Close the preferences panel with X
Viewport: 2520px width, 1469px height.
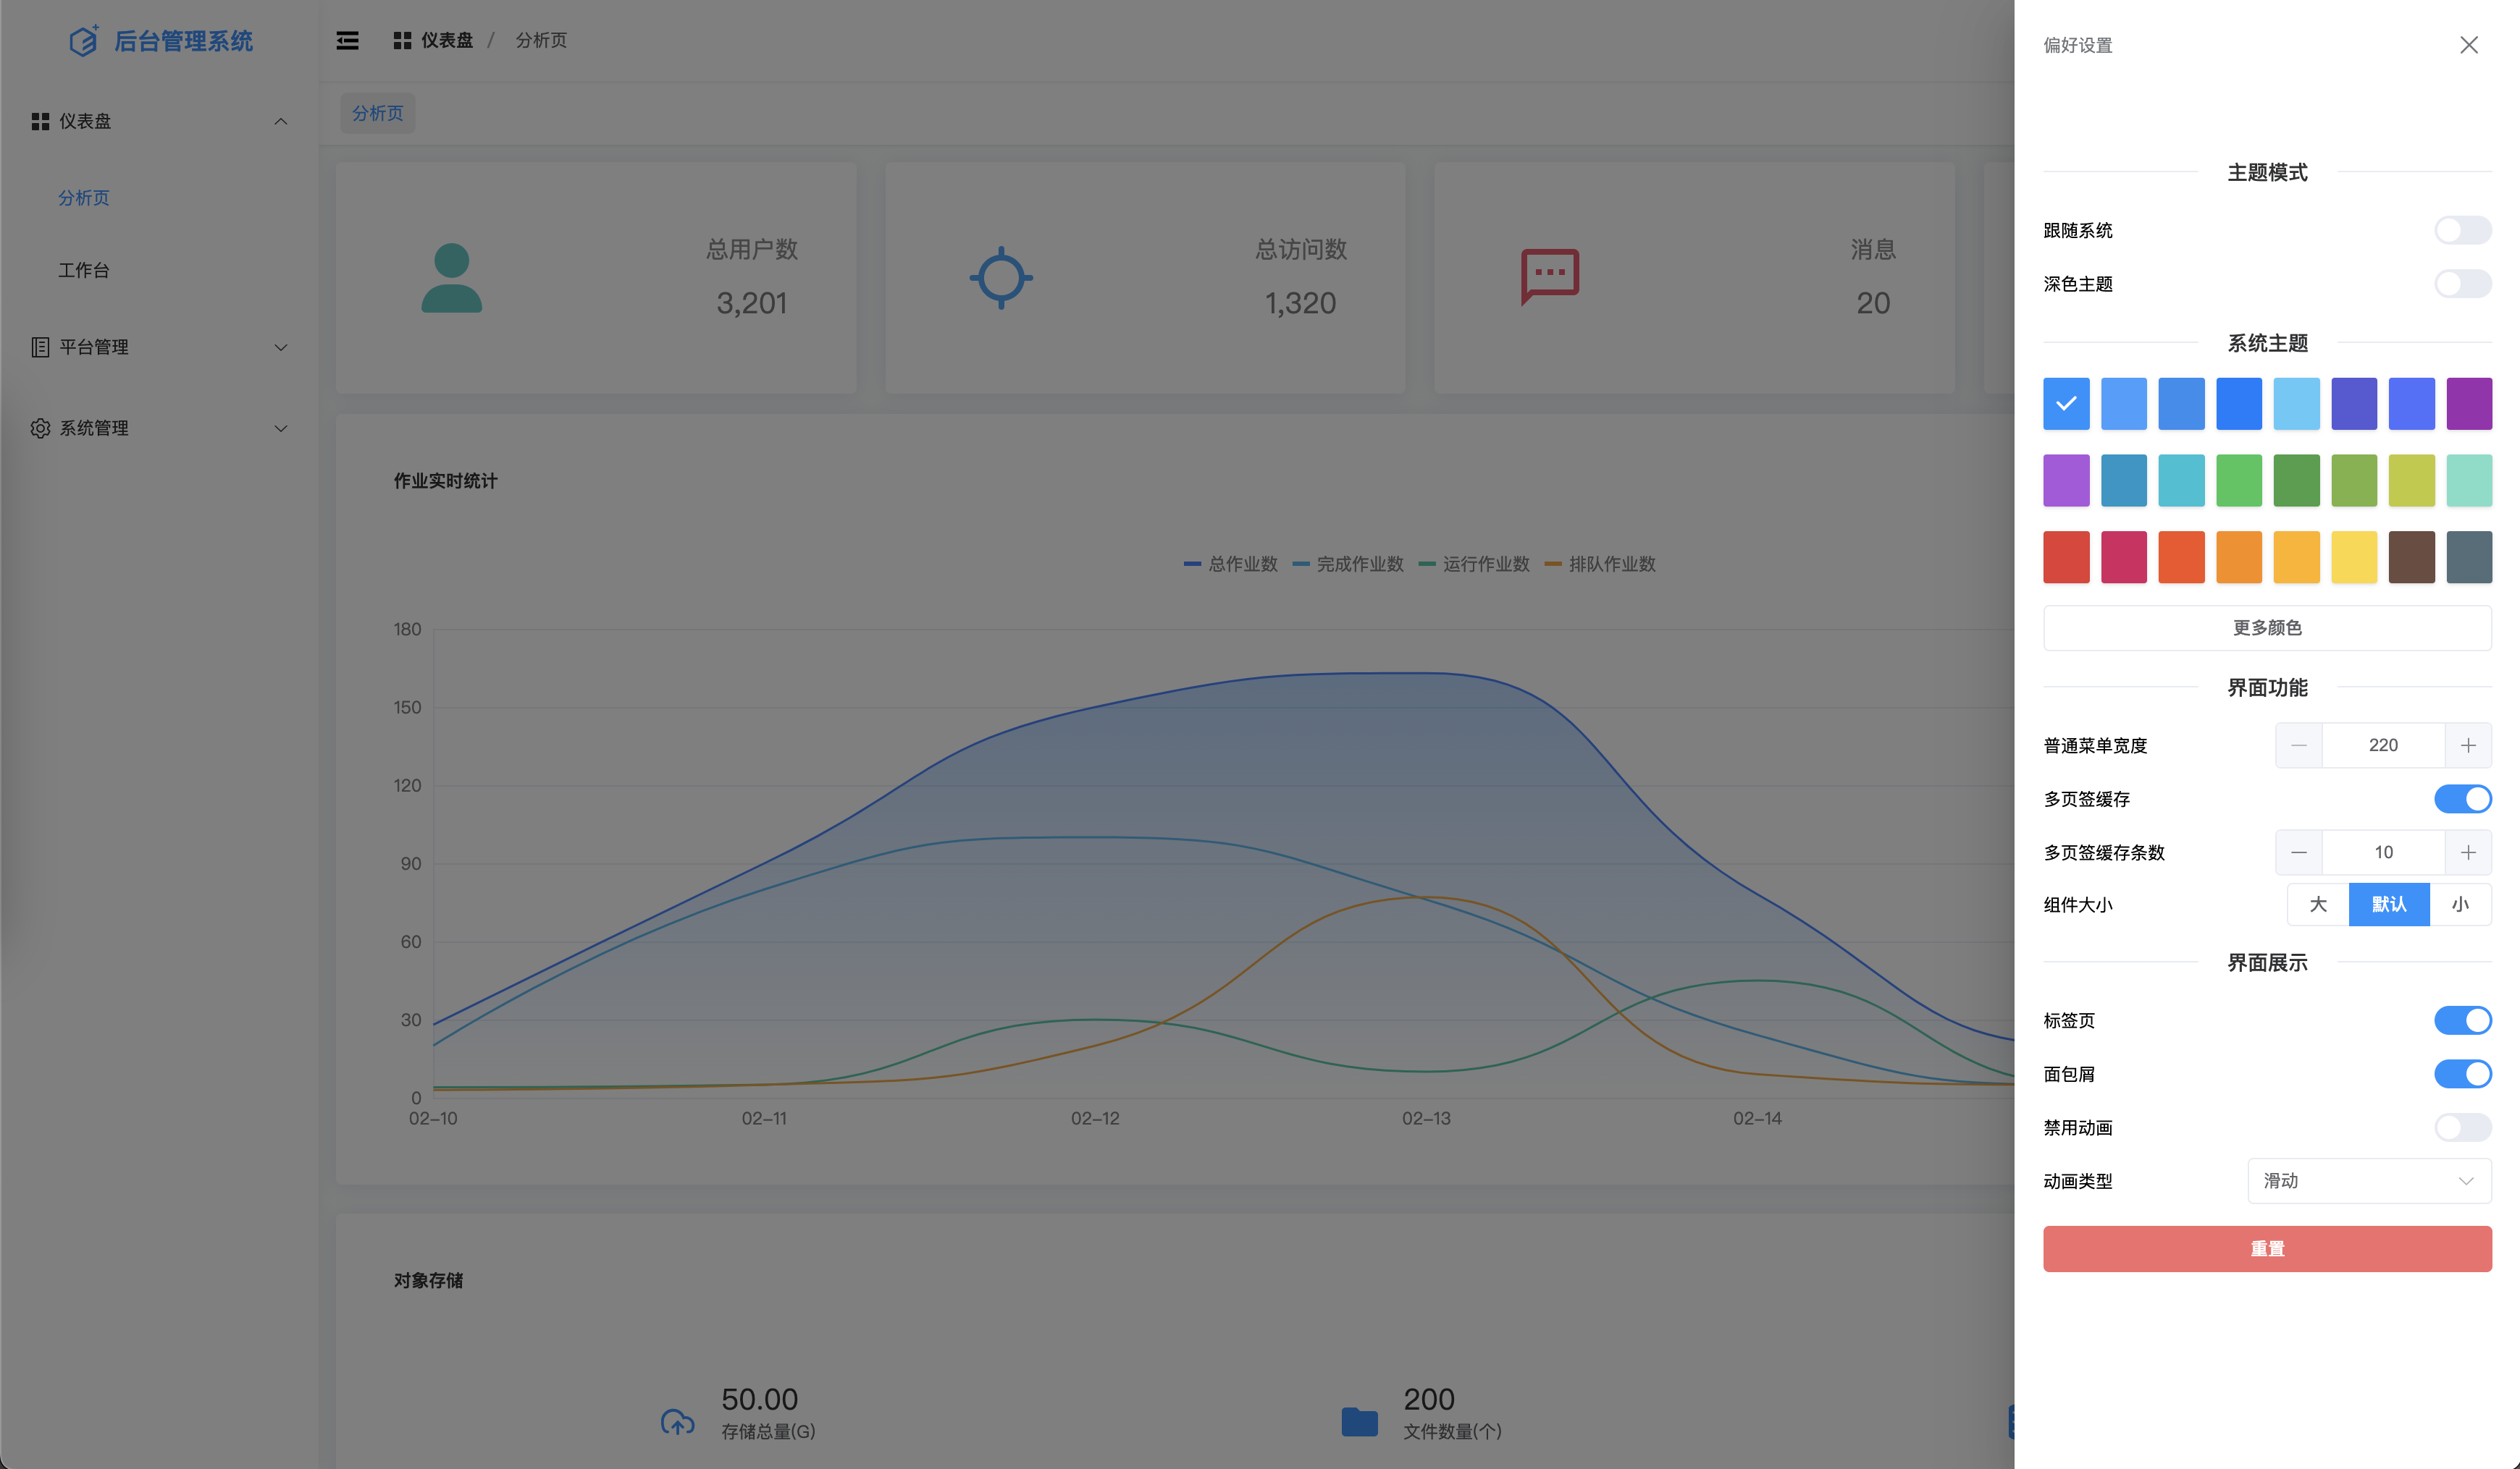point(2468,45)
